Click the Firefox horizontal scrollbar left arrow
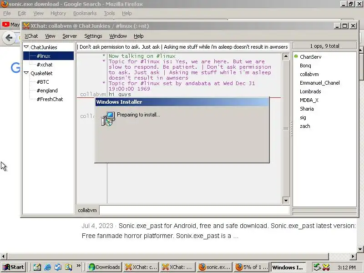 pos(3,256)
